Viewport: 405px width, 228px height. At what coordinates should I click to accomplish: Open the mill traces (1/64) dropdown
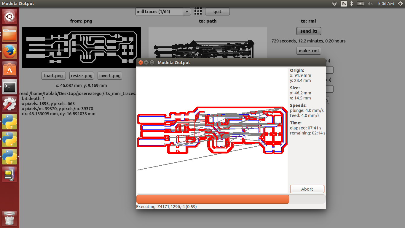pos(163,12)
